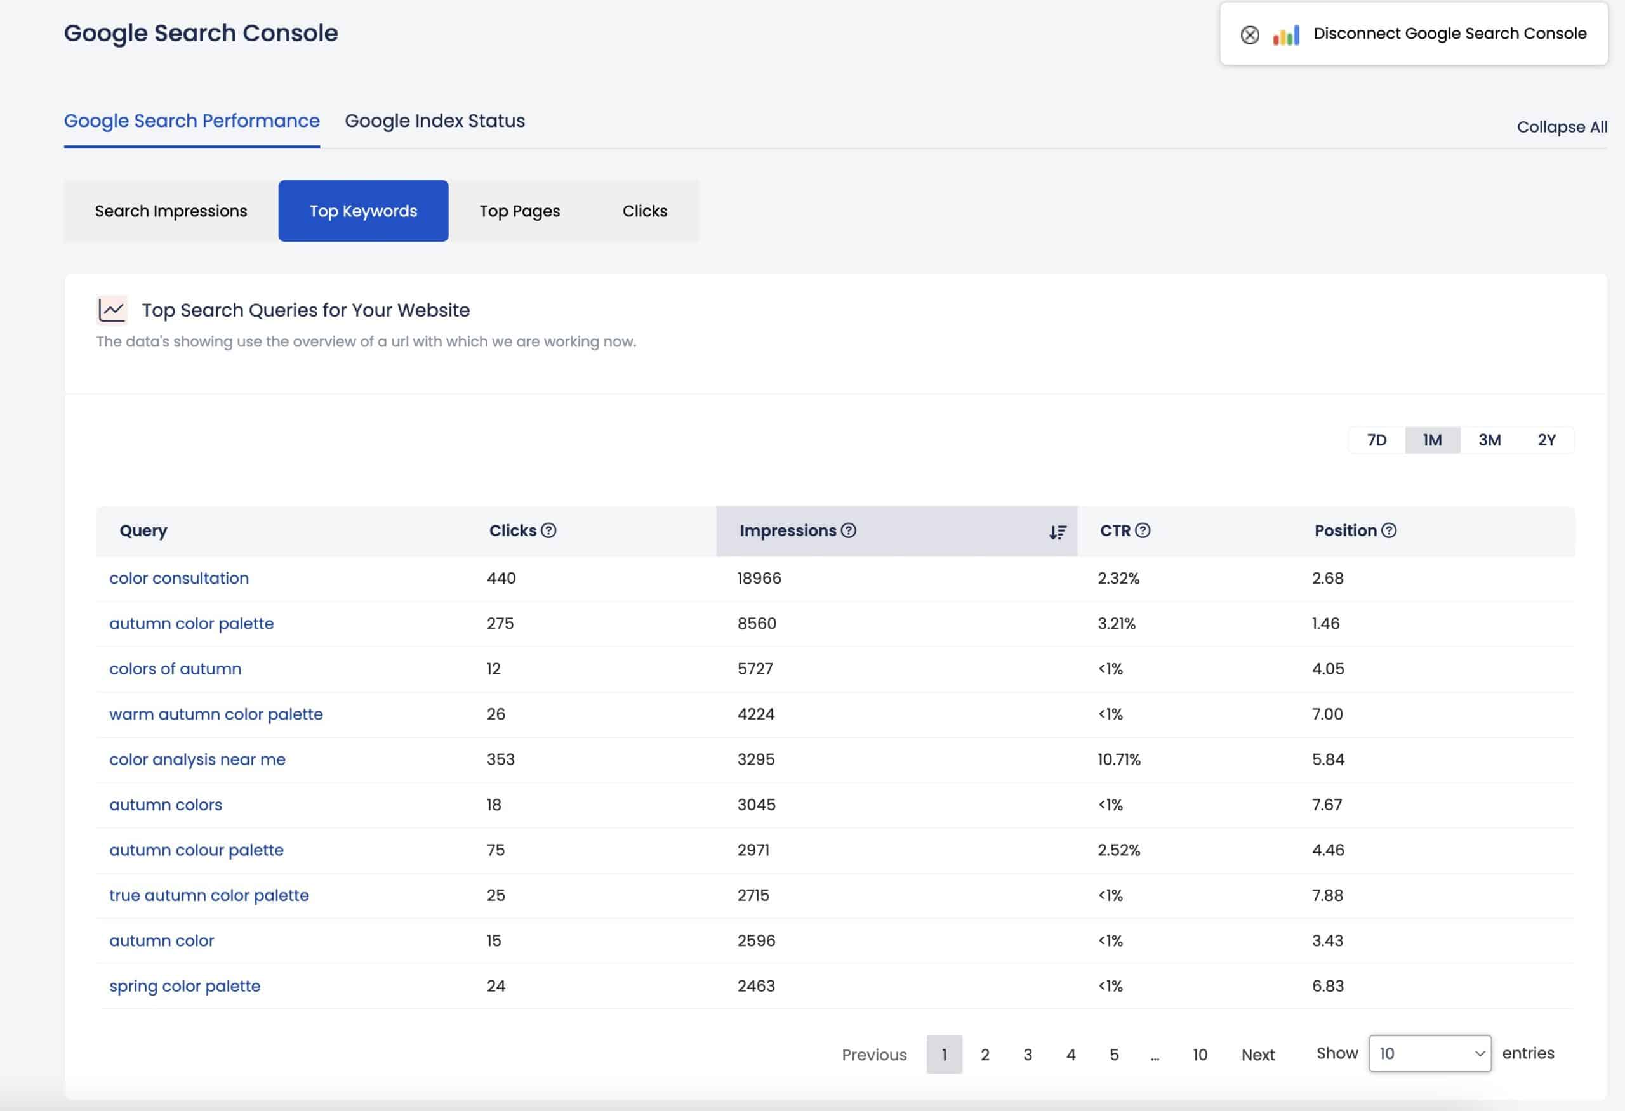Jump to page 5 of results
Screen dimensions: 1625x1111
[1114, 1055]
